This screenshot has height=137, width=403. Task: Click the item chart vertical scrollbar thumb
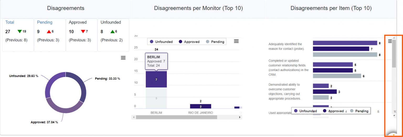(394, 54)
